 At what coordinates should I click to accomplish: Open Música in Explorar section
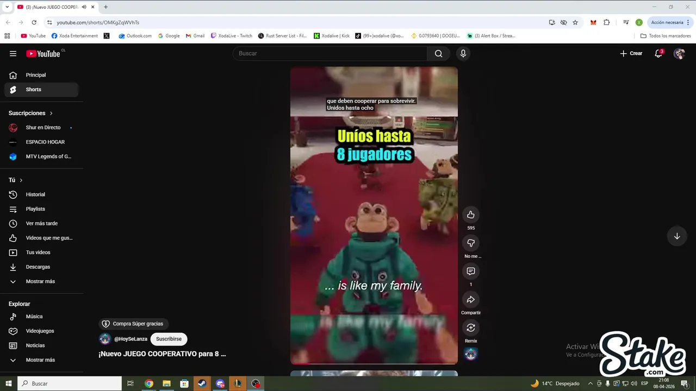click(41, 317)
